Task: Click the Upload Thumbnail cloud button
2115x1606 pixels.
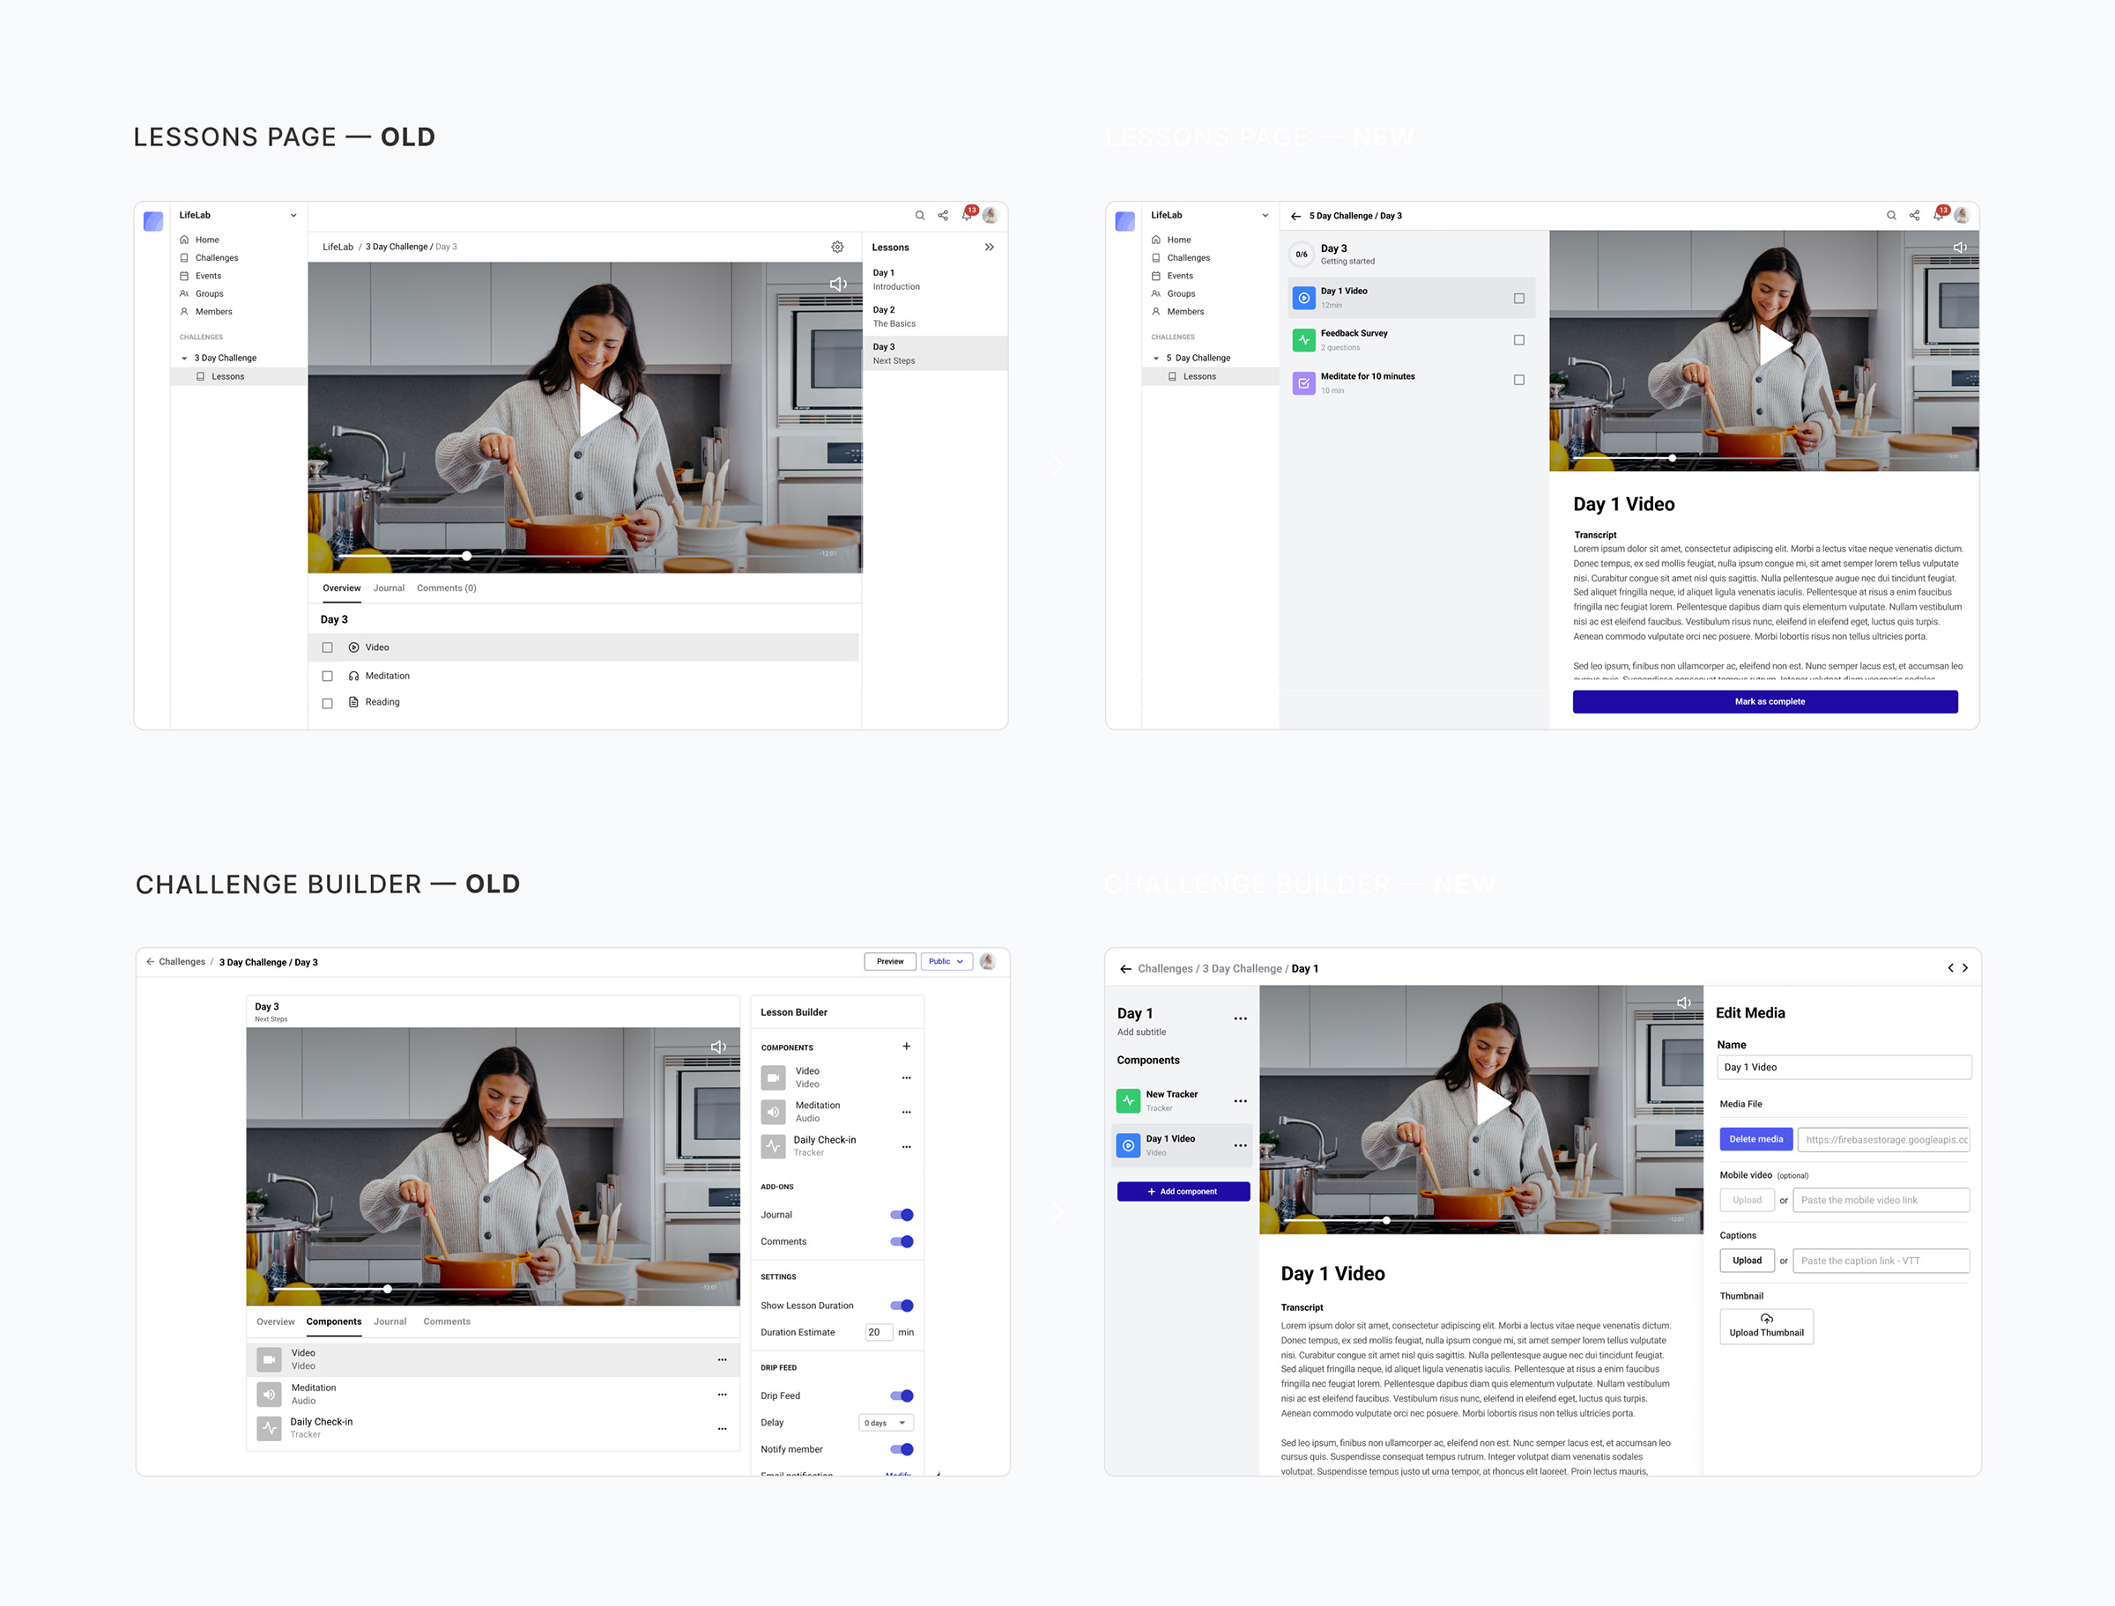Action: (x=1765, y=1326)
